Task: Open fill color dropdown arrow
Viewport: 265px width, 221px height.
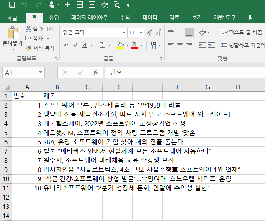Action: pyautogui.click(x=127, y=45)
